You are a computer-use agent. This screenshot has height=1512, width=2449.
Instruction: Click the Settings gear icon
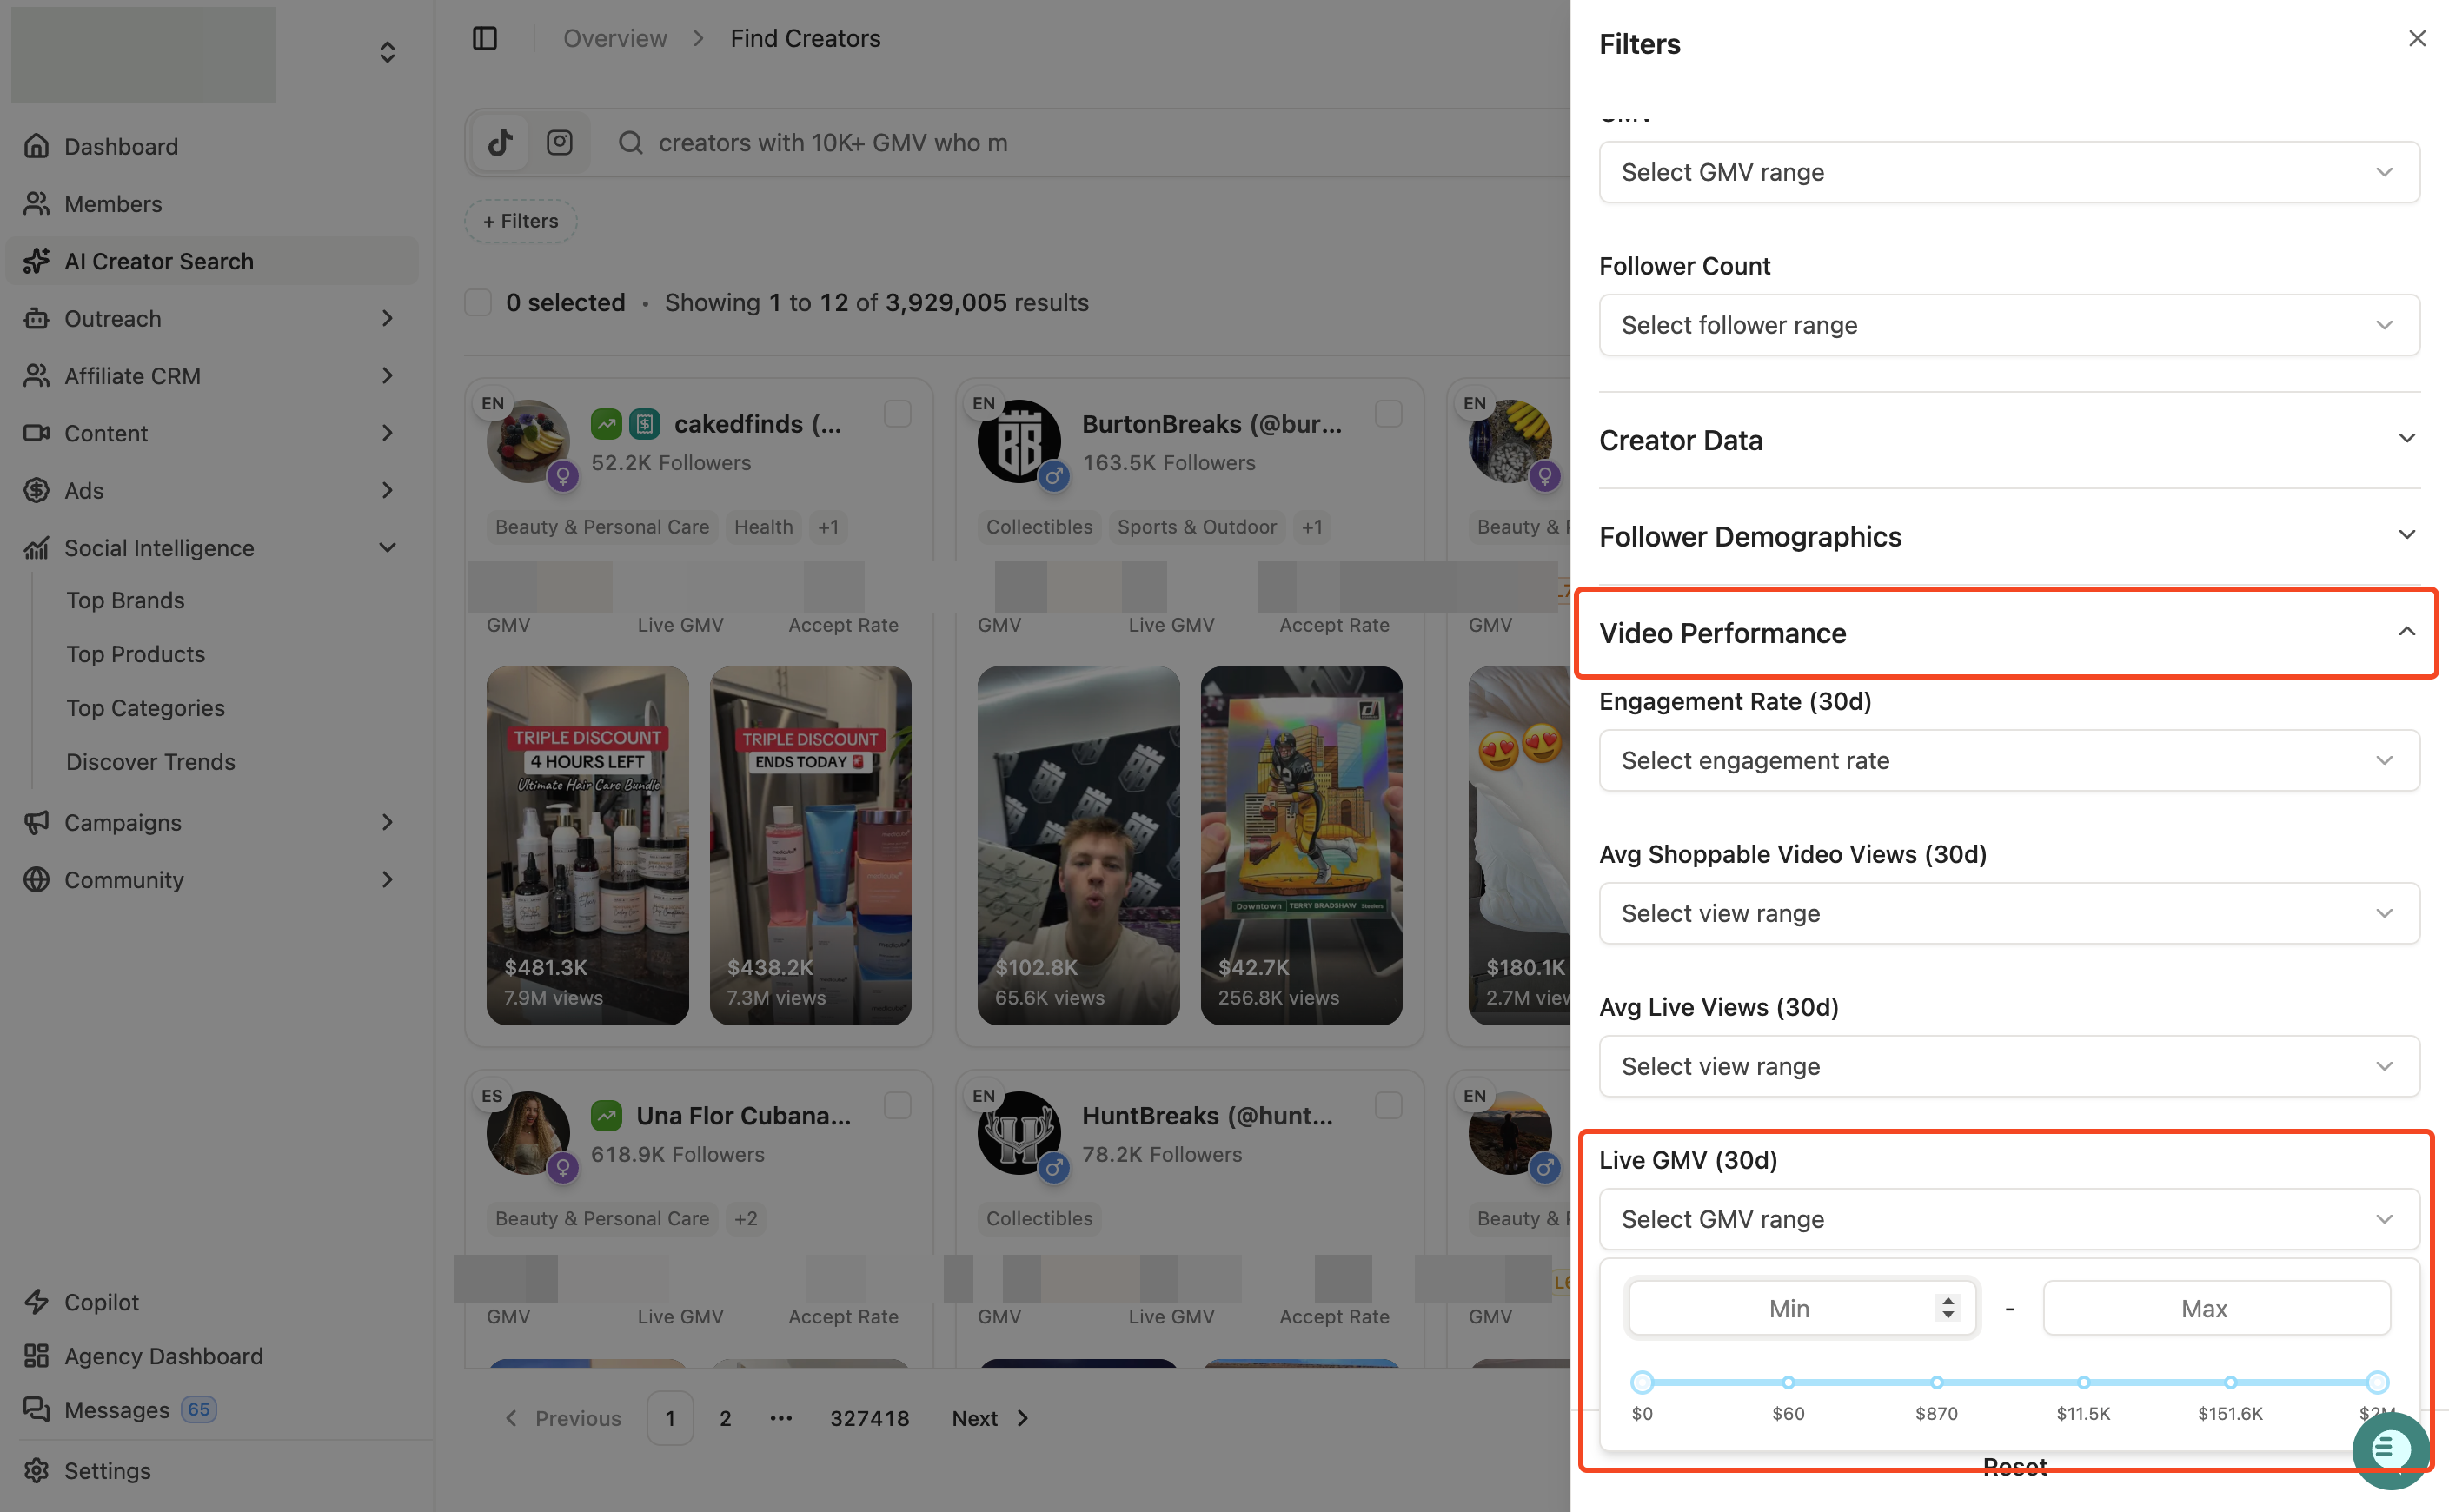click(37, 1471)
